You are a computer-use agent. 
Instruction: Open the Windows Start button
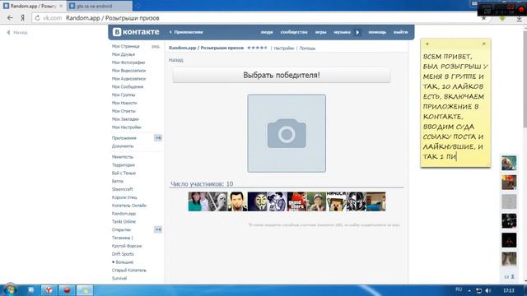(10, 289)
